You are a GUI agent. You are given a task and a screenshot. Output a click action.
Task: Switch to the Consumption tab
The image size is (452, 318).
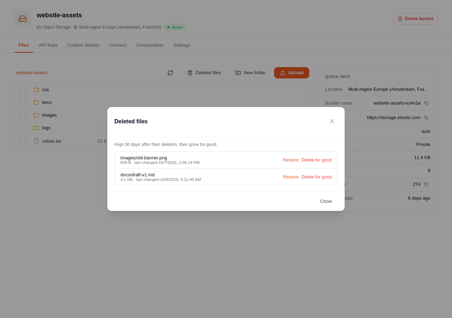point(150,45)
